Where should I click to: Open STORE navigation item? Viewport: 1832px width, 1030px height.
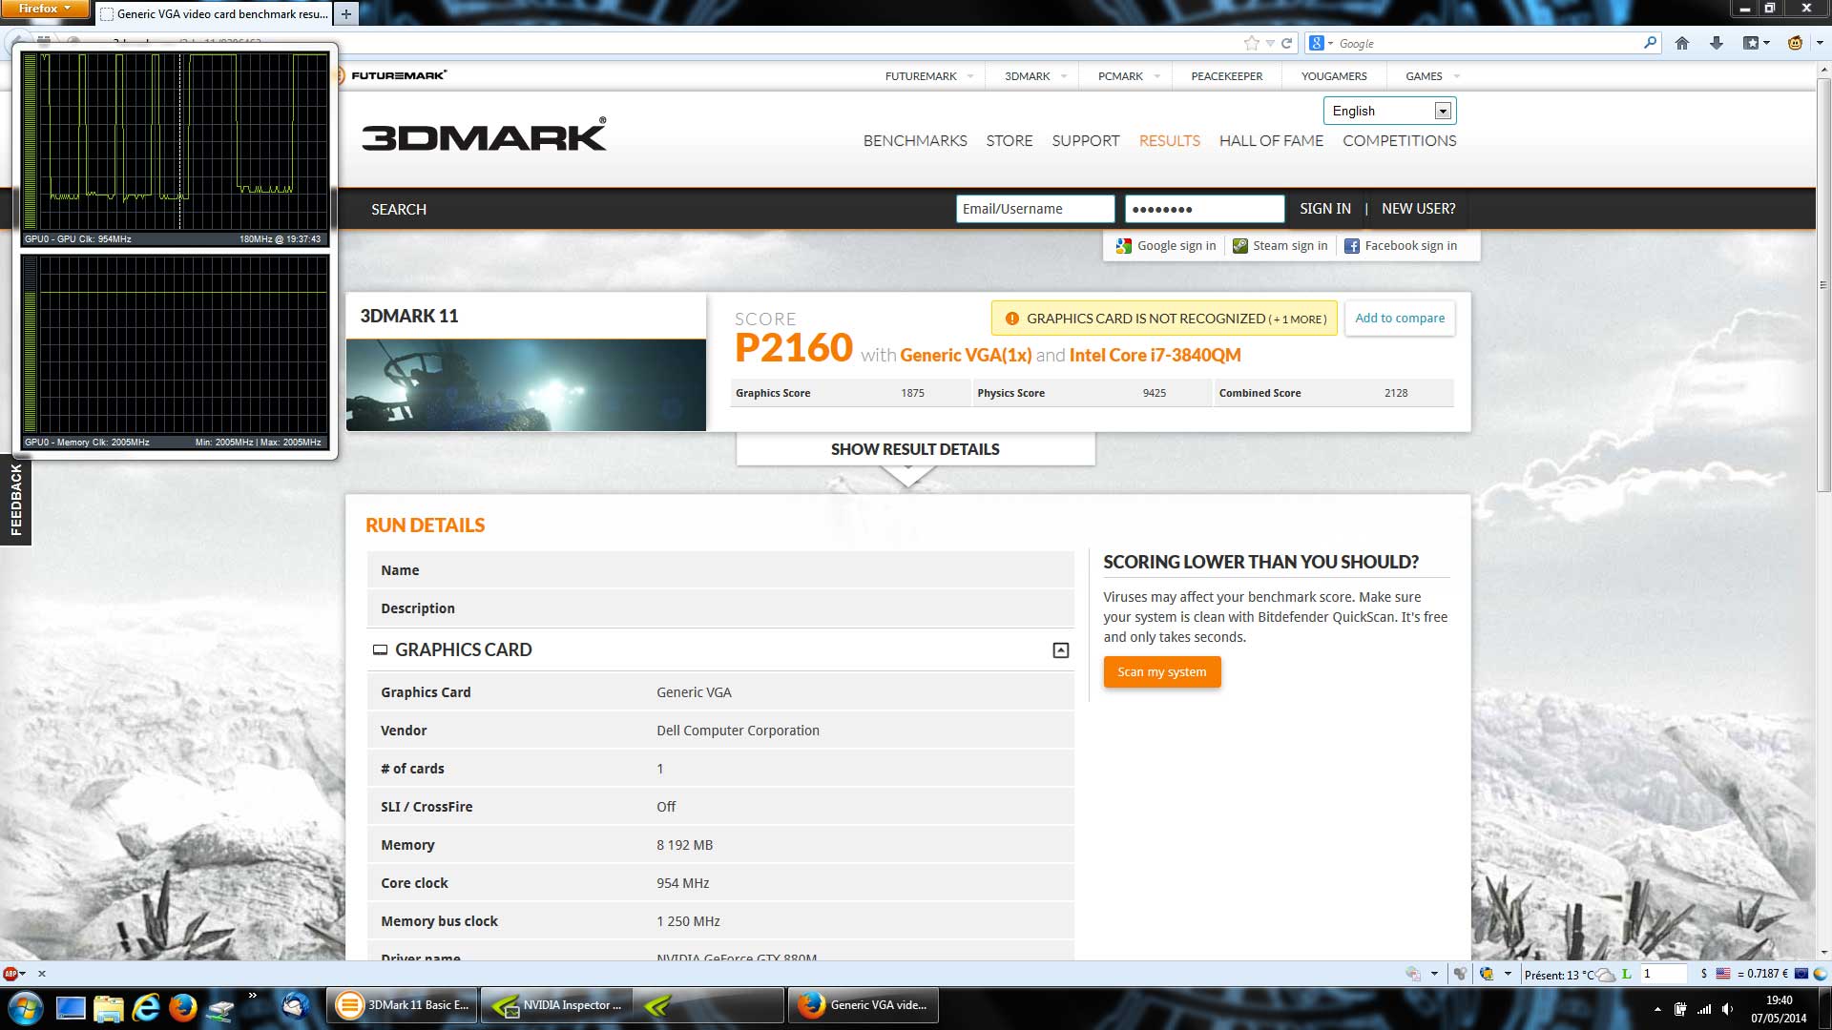[x=1010, y=141]
